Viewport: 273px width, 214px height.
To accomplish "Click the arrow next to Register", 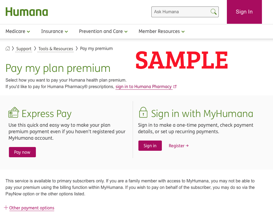I will pos(187,145).
